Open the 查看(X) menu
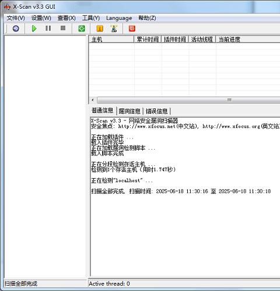Image resolution: width=280 pixels, height=291 pixels. (66, 18)
